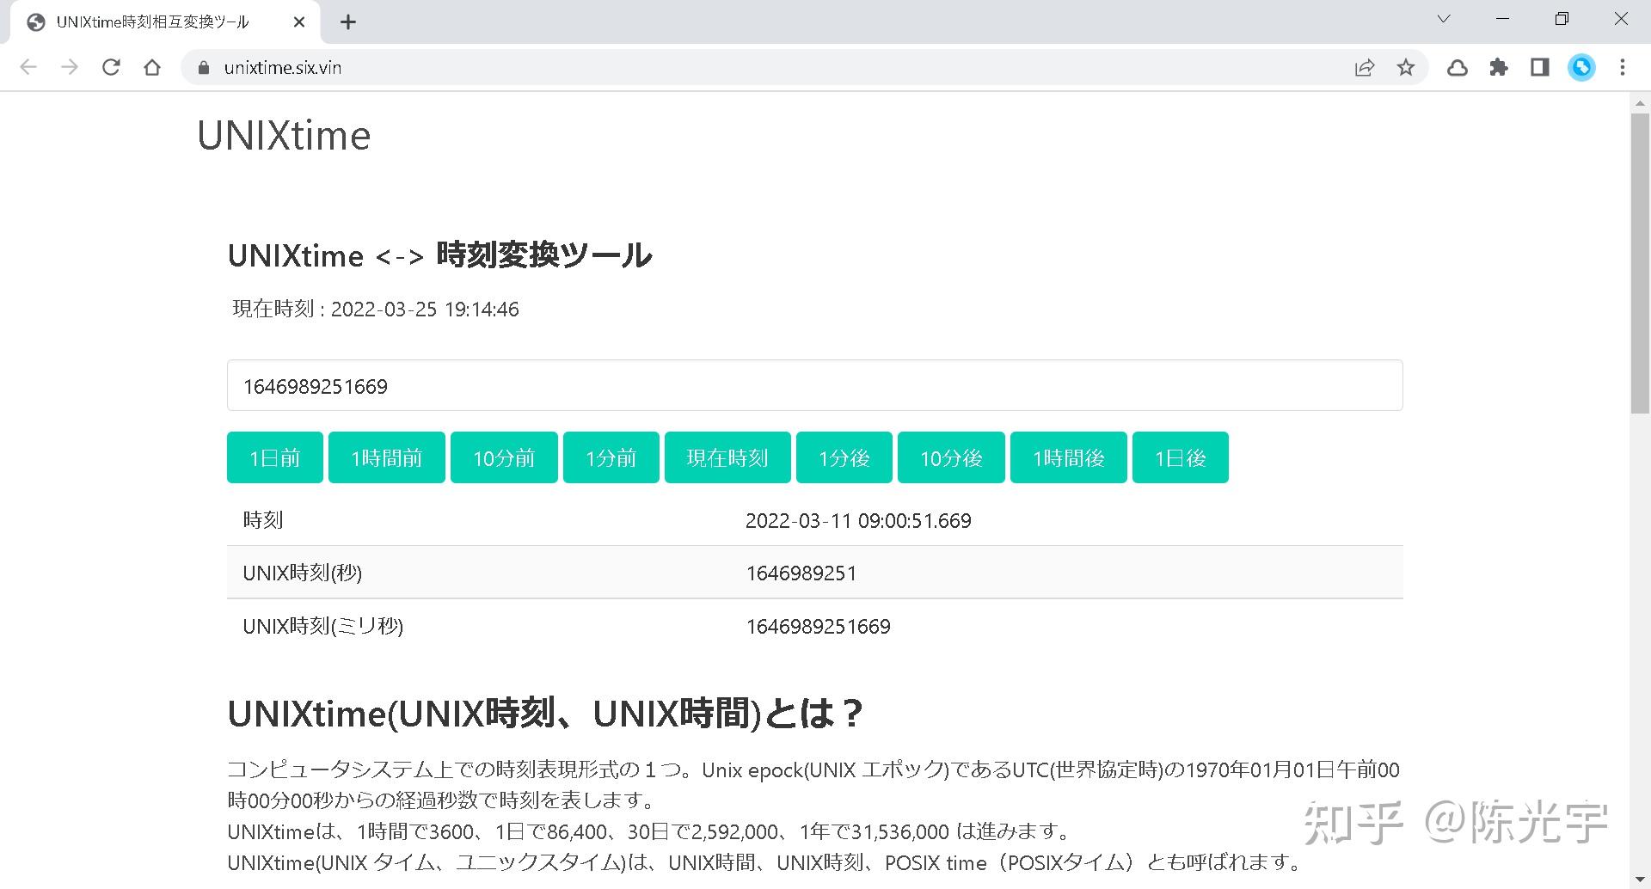The height and width of the screenshot is (889, 1651).
Task: Open the home page
Action: 152,67
